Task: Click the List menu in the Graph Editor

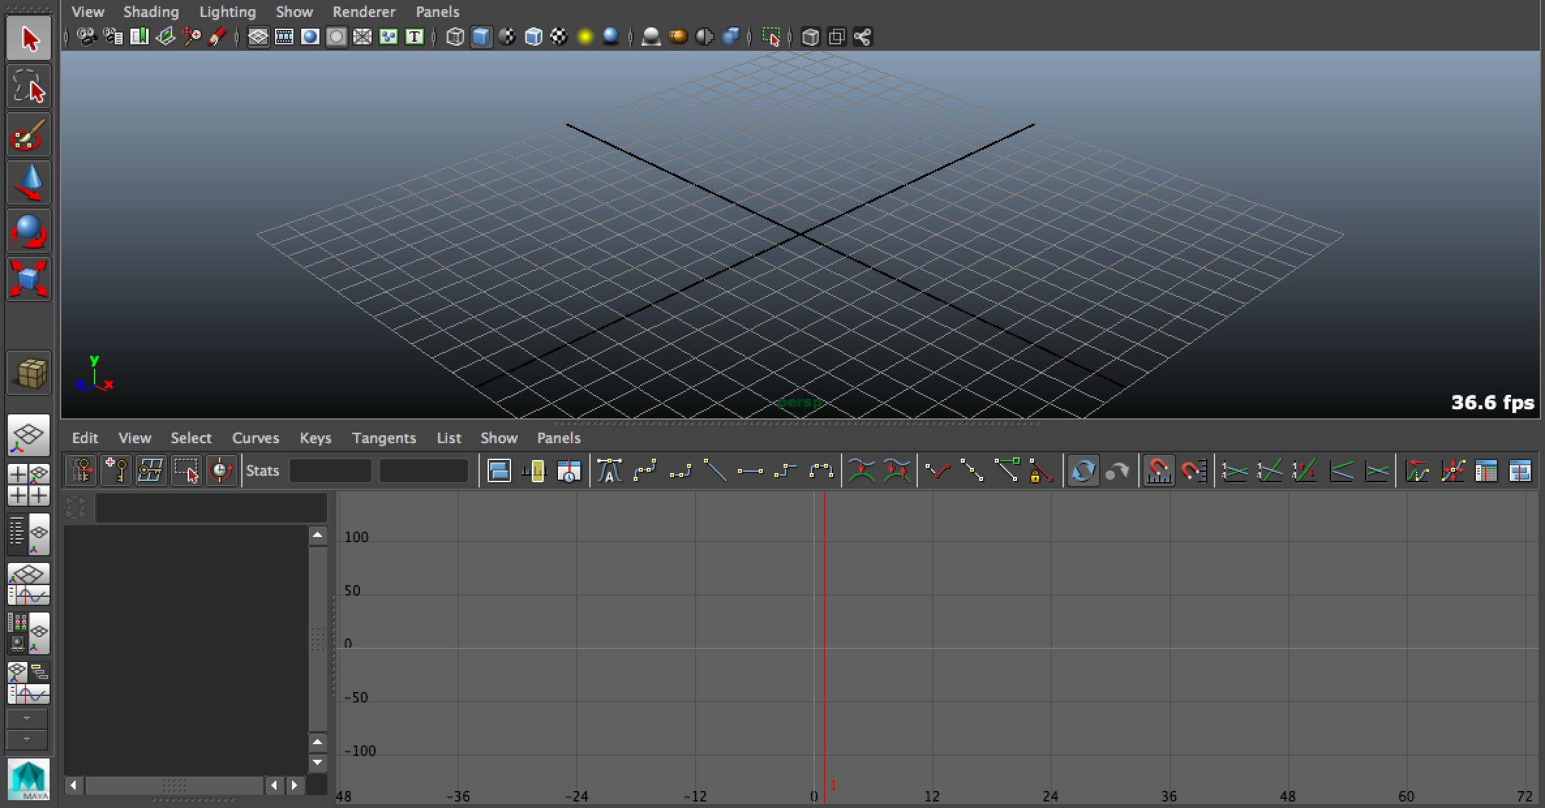Action: [x=449, y=438]
